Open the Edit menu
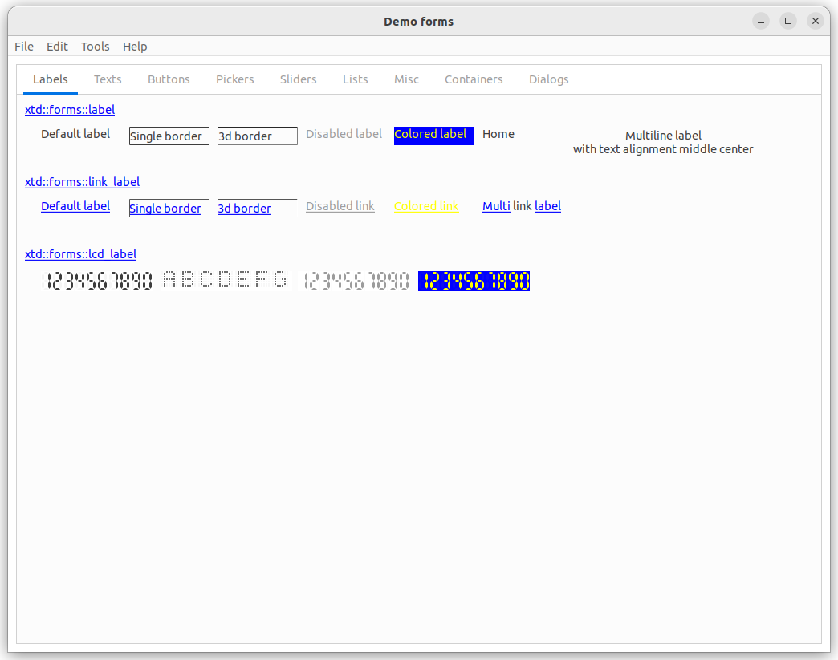Image resolution: width=838 pixels, height=660 pixels. pyautogui.click(x=57, y=47)
